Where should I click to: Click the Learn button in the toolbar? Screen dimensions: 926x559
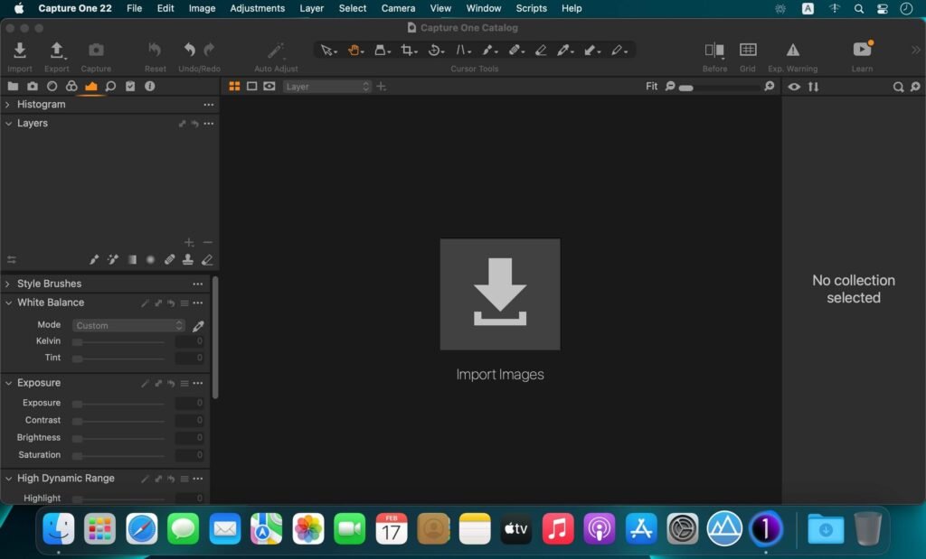tap(861, 51)
